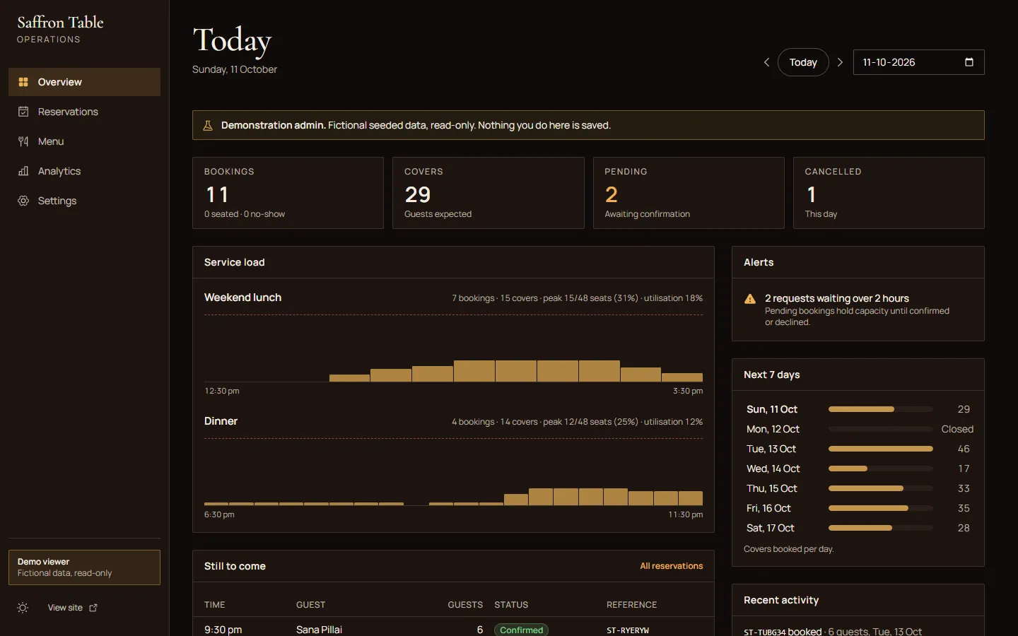Click the Overview grid icon in sidebar
The height and width of the screenshot is (636, 1018).
[23, 82]
